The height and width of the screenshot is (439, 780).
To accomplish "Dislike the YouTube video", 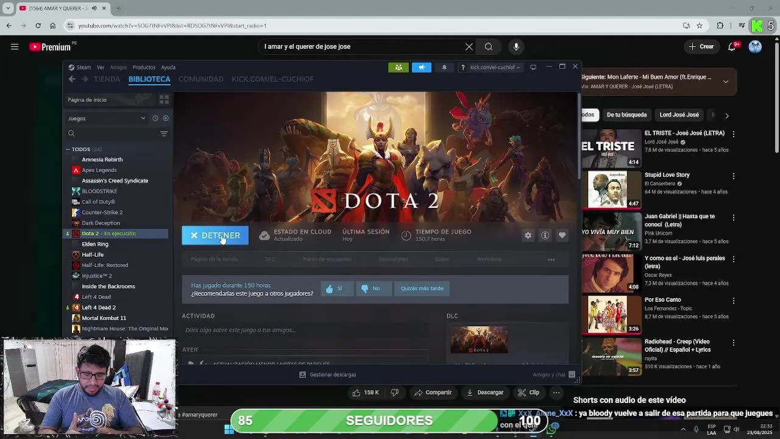I will pyautogui.click(x=395, y=393).
